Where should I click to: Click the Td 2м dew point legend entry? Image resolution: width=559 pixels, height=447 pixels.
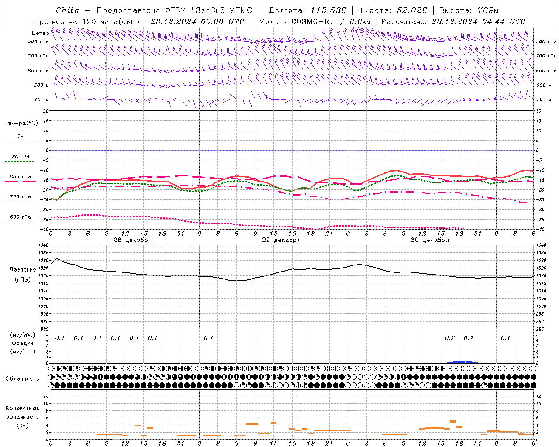click(20, 156)
